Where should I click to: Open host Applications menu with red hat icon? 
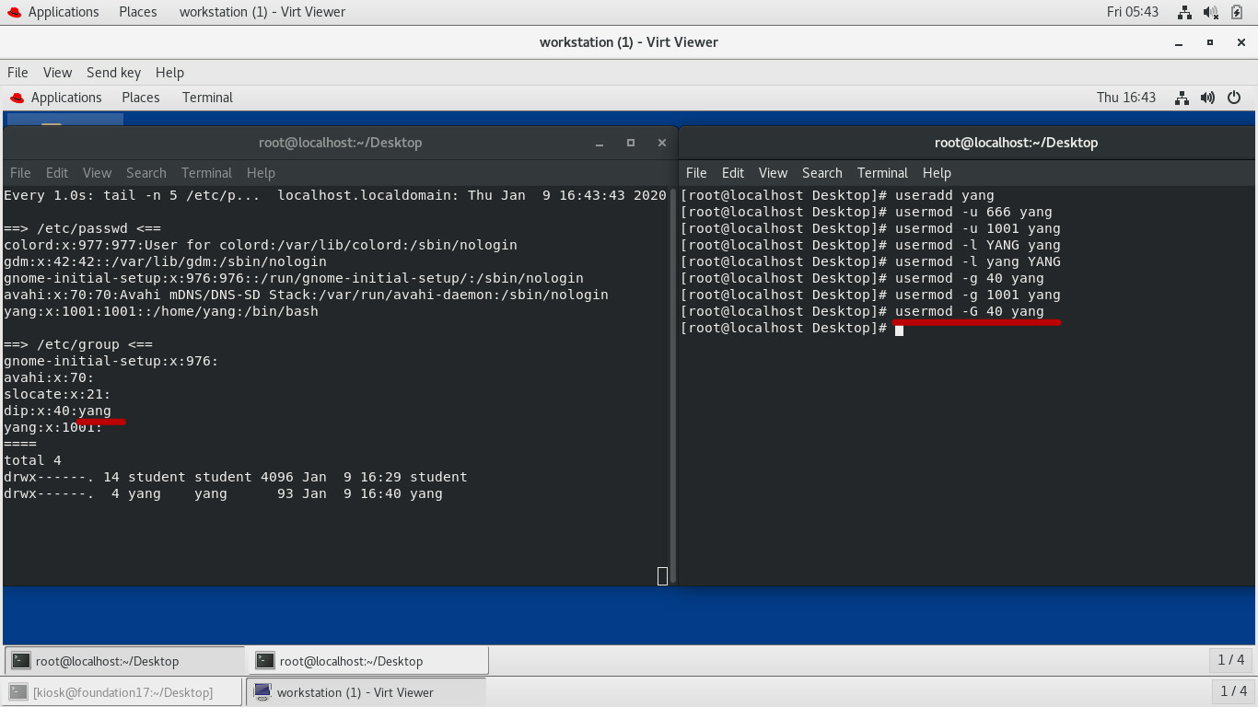(x=53, y=12)
